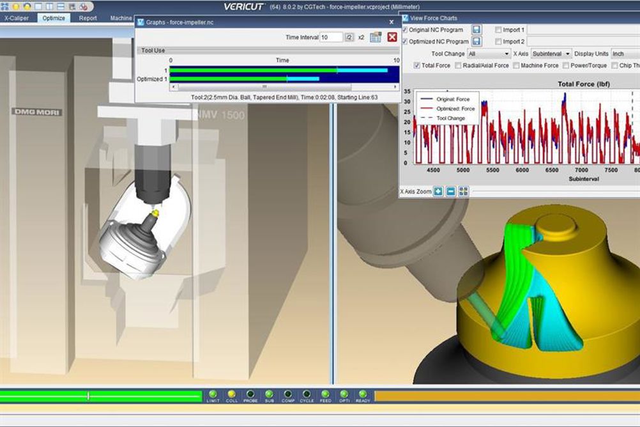Save the Original NC Program force data
Image resolution: width=640 pixels, height=427 pixels.
(476, 30)
